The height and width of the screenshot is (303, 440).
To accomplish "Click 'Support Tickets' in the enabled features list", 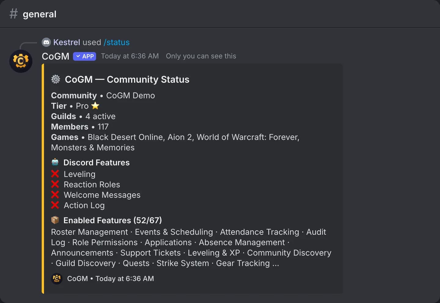I will 151,253.
